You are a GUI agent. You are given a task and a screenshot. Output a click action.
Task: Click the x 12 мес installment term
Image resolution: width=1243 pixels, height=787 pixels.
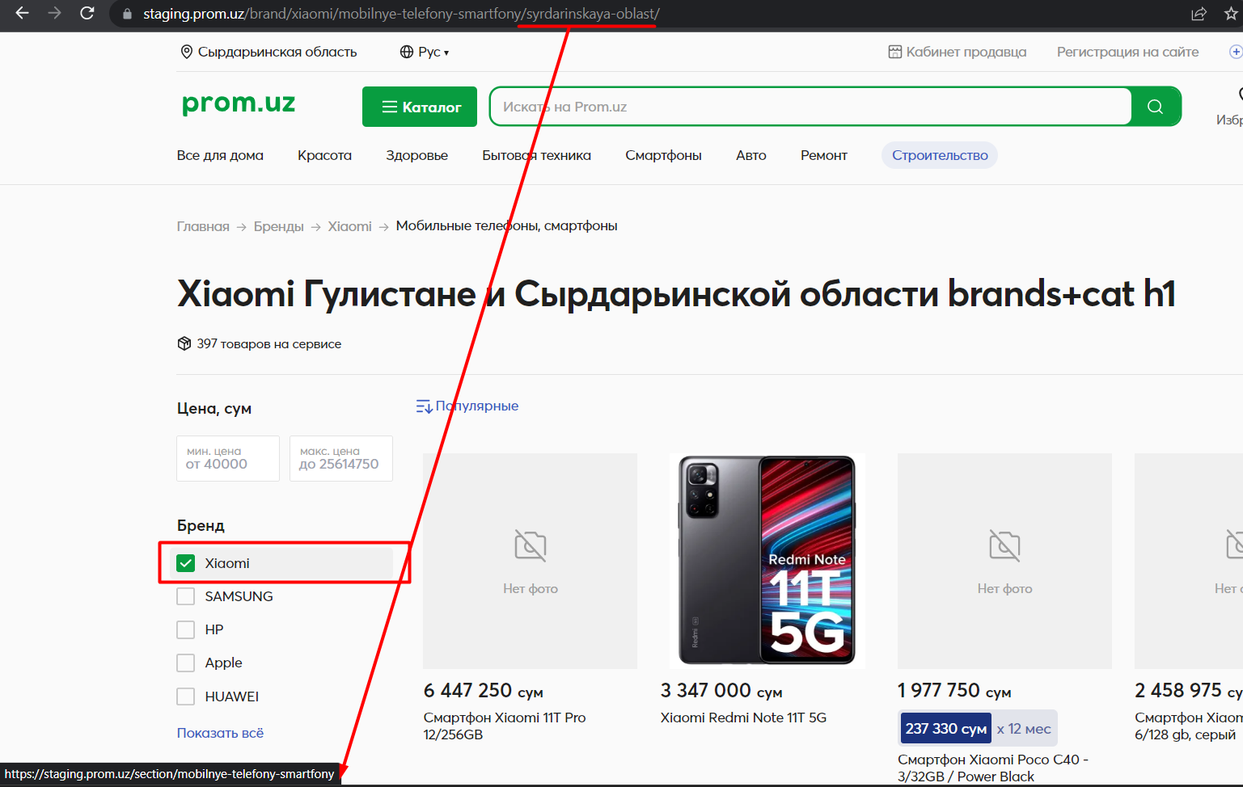[x=1024, y=729]
